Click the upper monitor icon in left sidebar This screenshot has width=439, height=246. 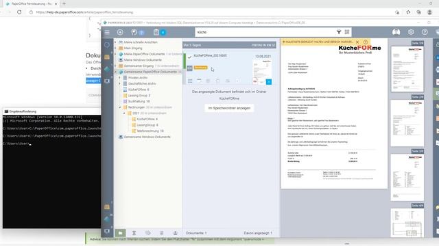[x=107, y=81]
